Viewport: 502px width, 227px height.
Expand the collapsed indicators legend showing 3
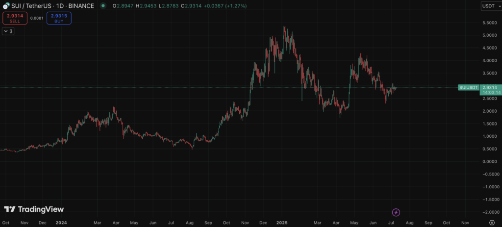[8, 31]
